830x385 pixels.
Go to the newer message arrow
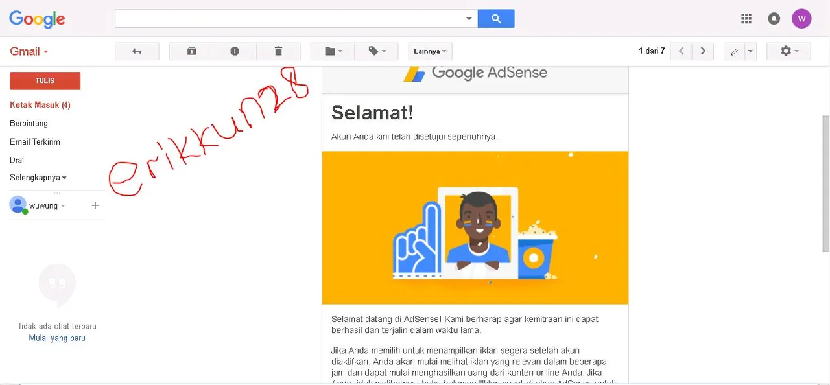(x=681, y=51)
